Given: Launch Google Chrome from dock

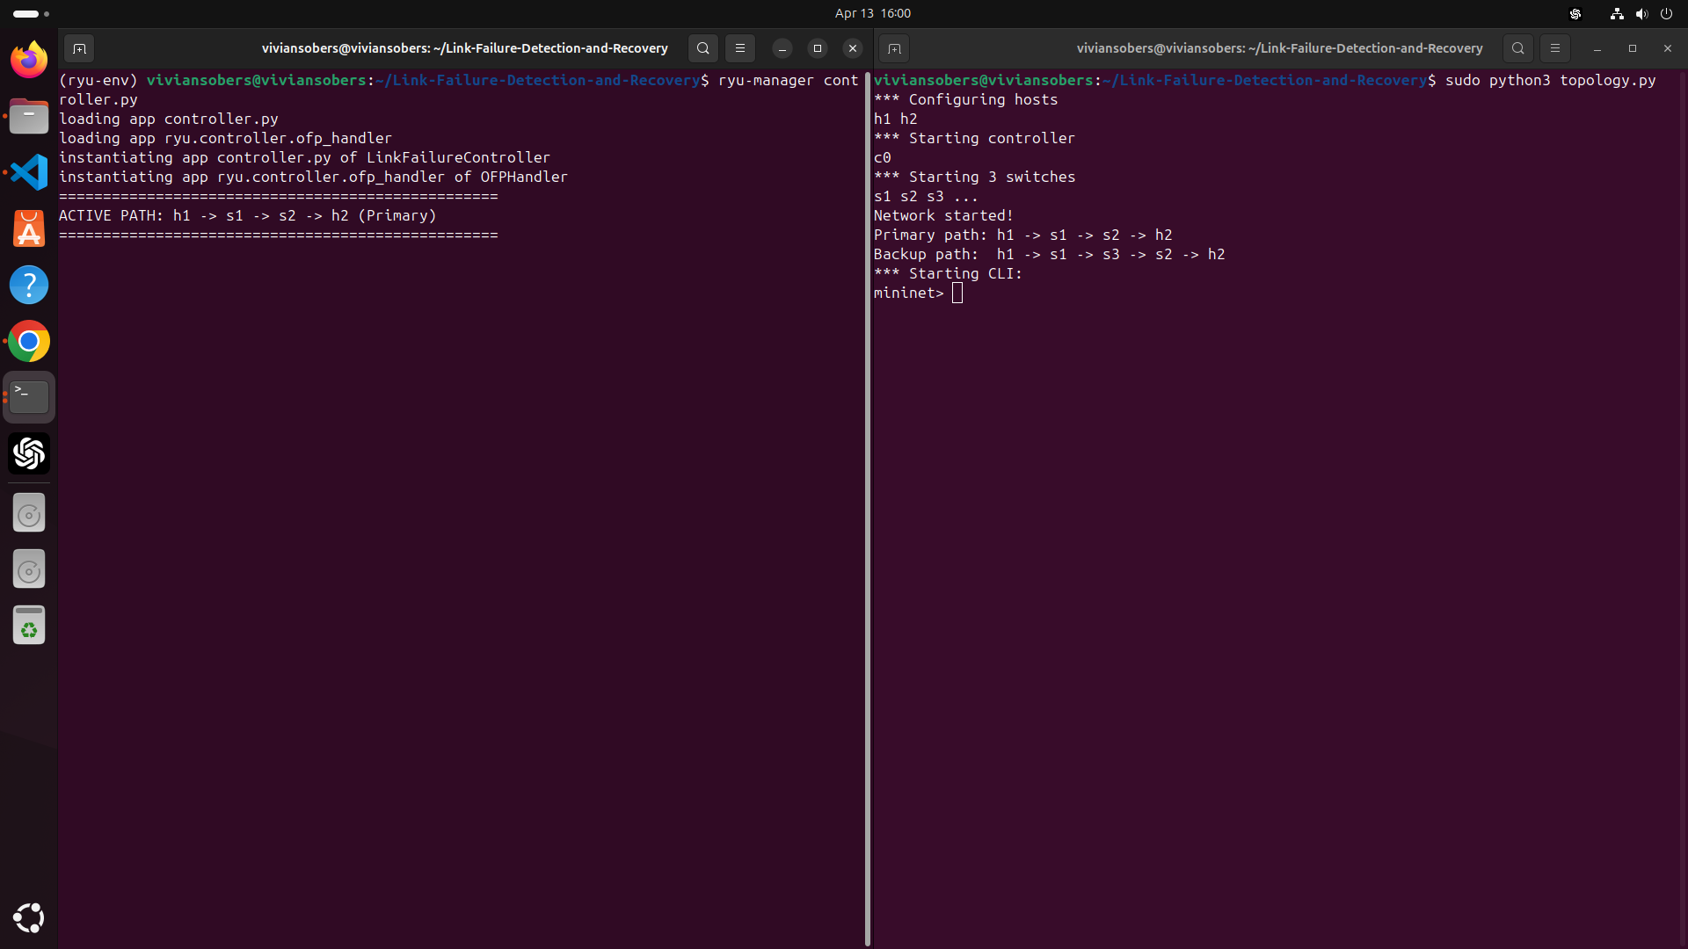Looking at the screenshot, I should click(x=29, y=341).
